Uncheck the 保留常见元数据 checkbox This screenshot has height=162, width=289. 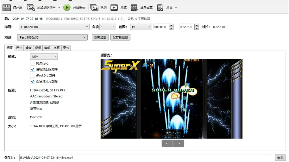[x=32, y=81]
